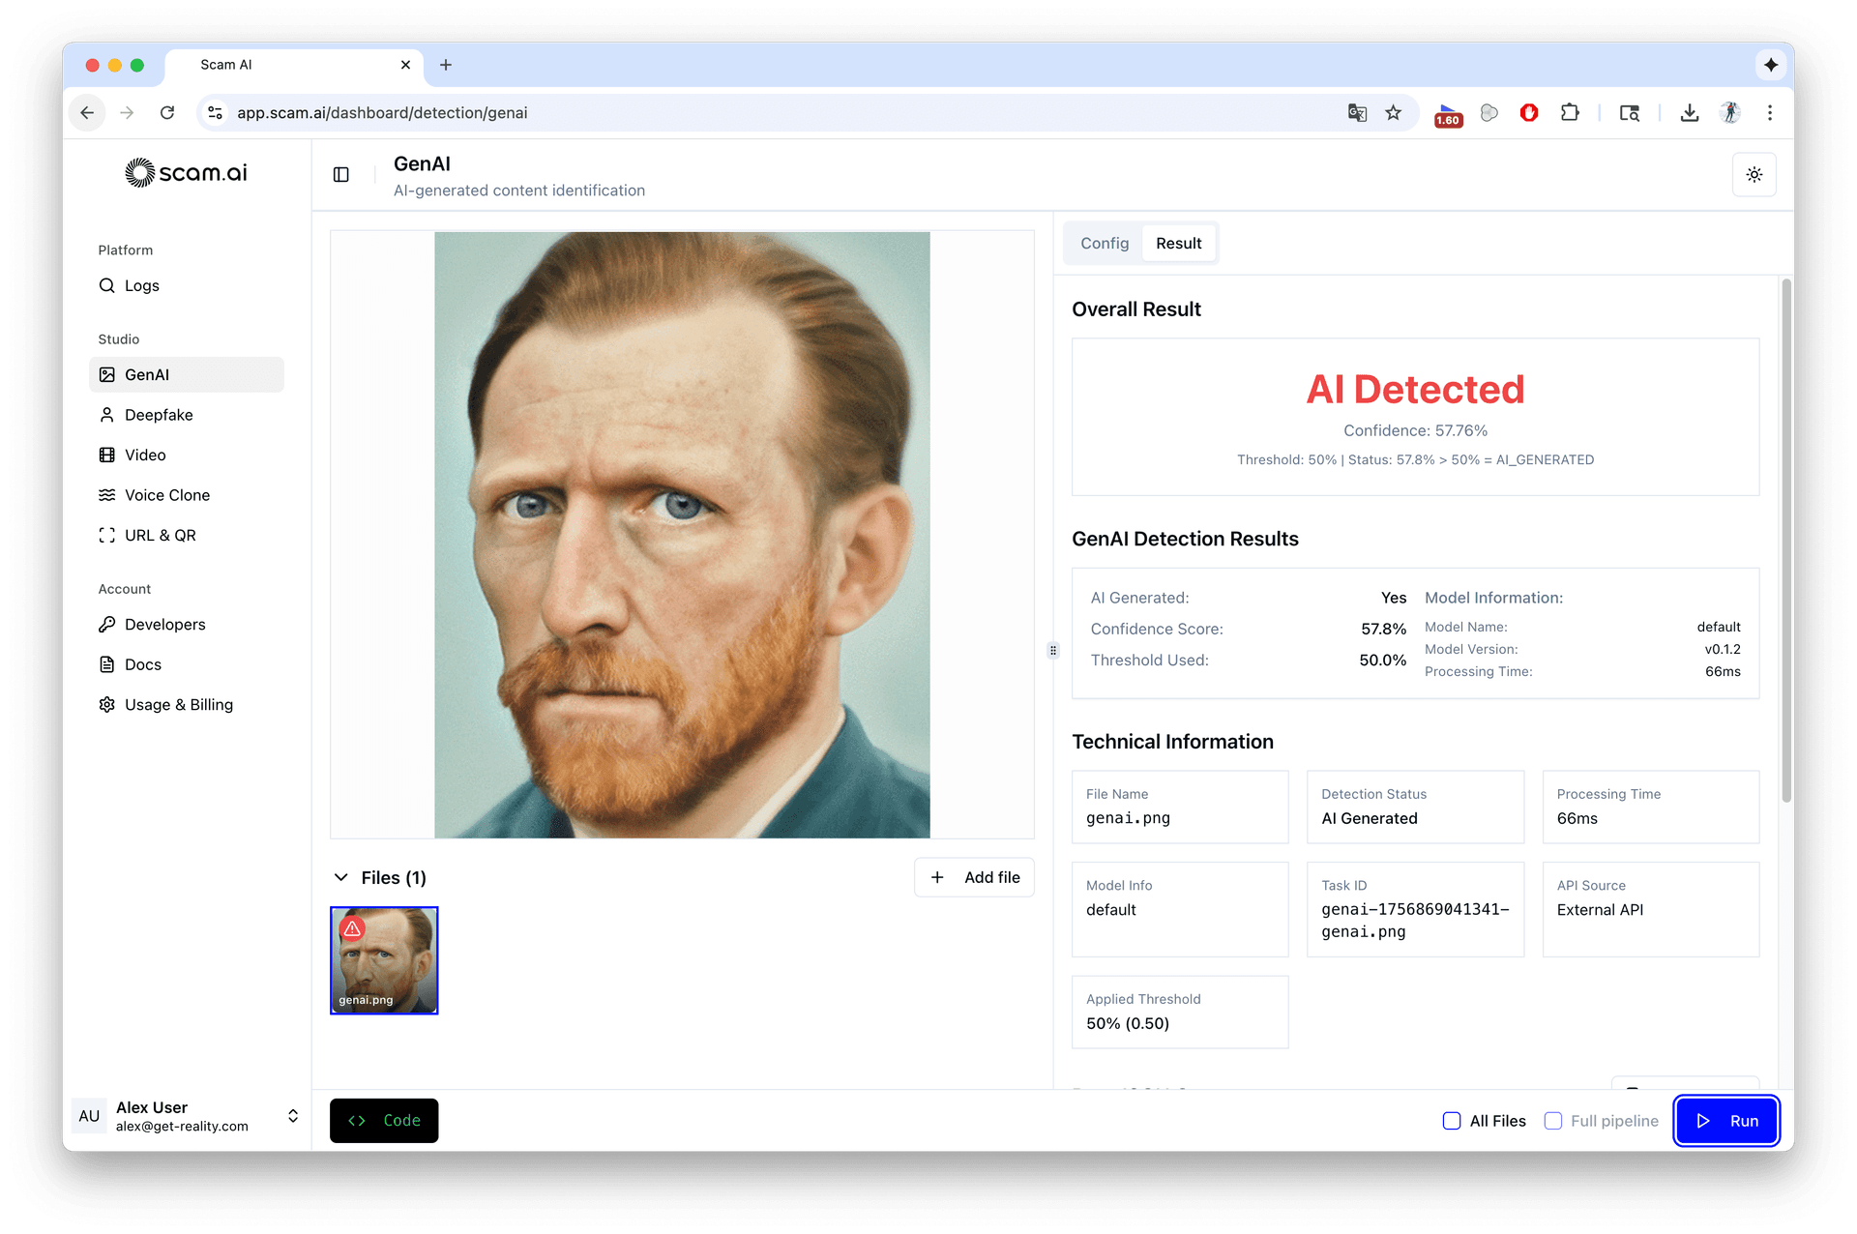Select the genai.png file thumbnail

coord(384,959)
